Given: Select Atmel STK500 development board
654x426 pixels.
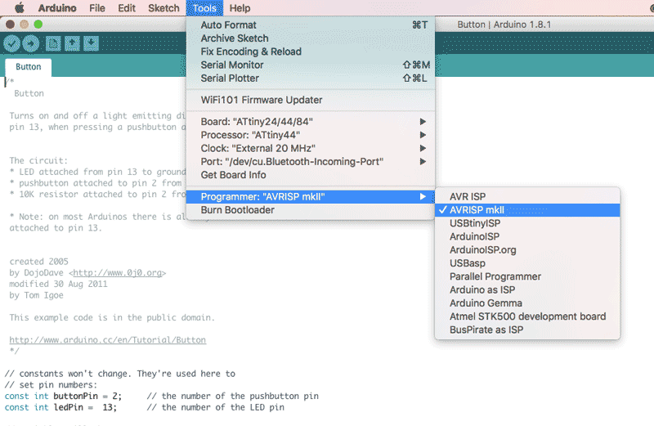Looking at the screenshot, I should 527,316.
